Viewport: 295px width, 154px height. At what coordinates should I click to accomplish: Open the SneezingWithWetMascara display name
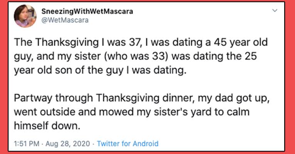[87, 12]
